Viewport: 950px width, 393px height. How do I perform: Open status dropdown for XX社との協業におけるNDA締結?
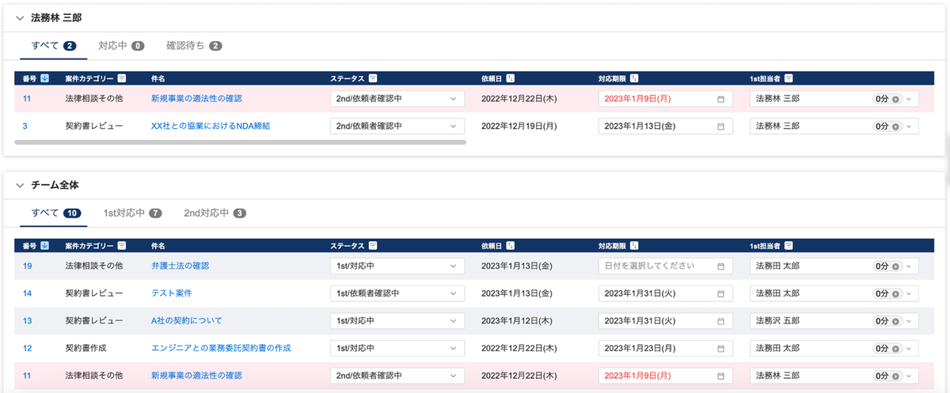pos(397,127)
